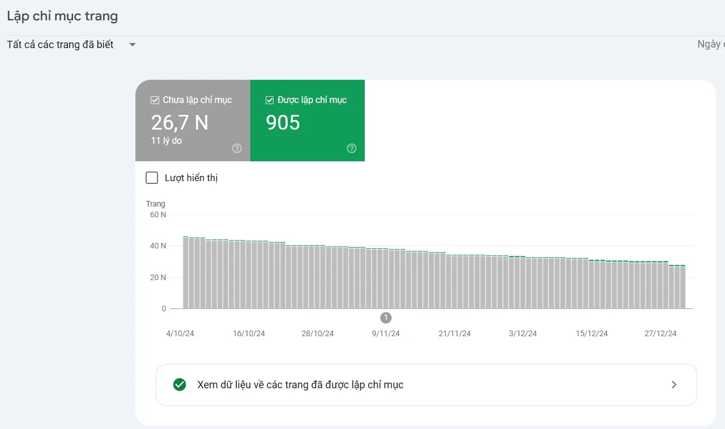Uncheck the Được lập chỉ mục checkbox
725x429 pixels.
pyautogui.click(x=268, y=100)
